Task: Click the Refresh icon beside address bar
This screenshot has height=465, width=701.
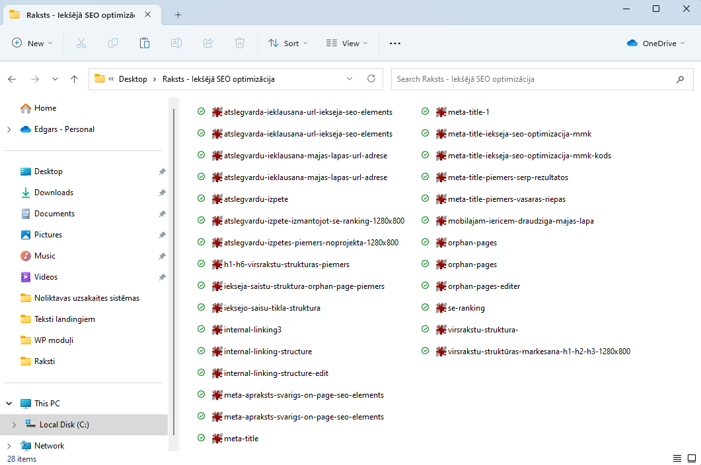Action: tap(371, 78)
